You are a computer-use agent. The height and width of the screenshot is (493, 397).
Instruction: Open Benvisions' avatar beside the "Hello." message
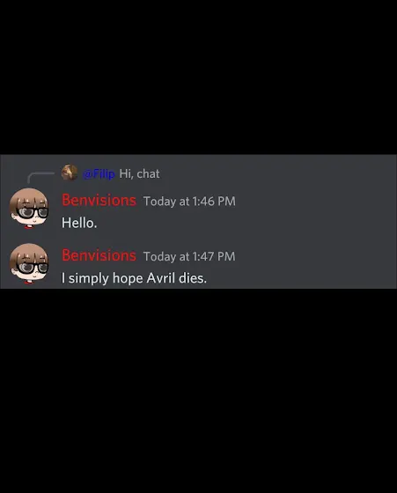29,208
